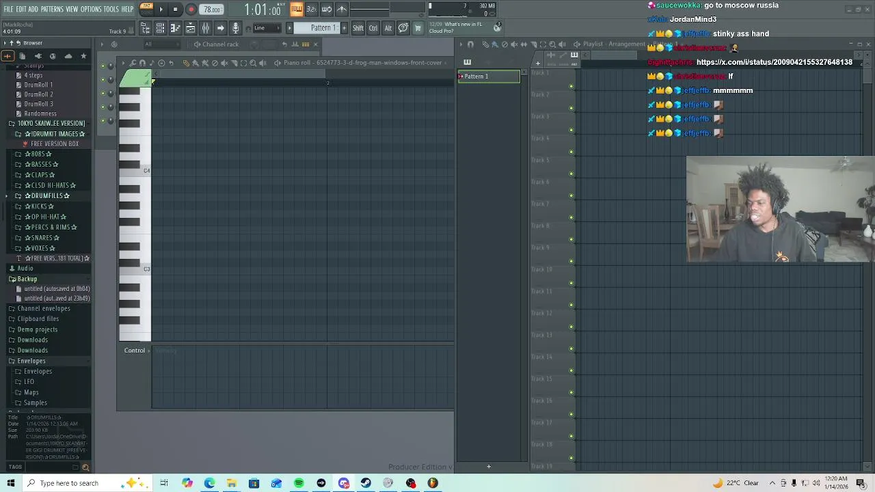Toggle mute switch for playlist Track 5
Screen dimensions: 875x492
pos(571,174)
